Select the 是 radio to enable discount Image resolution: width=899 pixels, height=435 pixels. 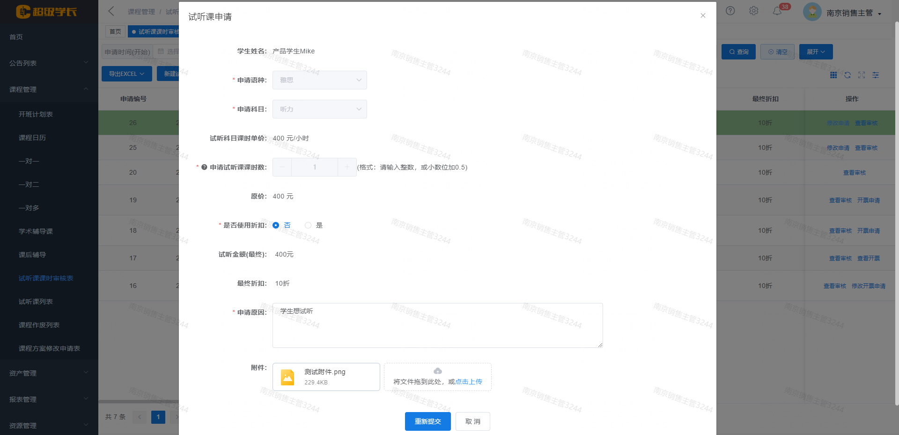point(308,225)
